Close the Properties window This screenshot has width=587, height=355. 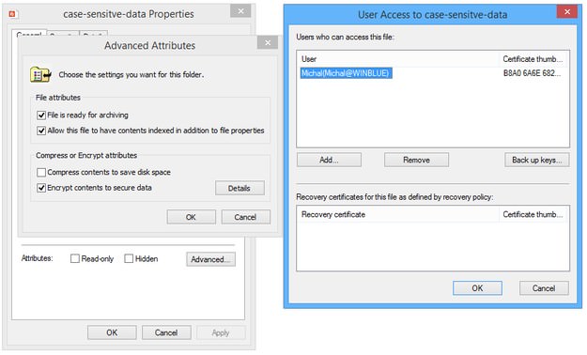pos(240,11)
